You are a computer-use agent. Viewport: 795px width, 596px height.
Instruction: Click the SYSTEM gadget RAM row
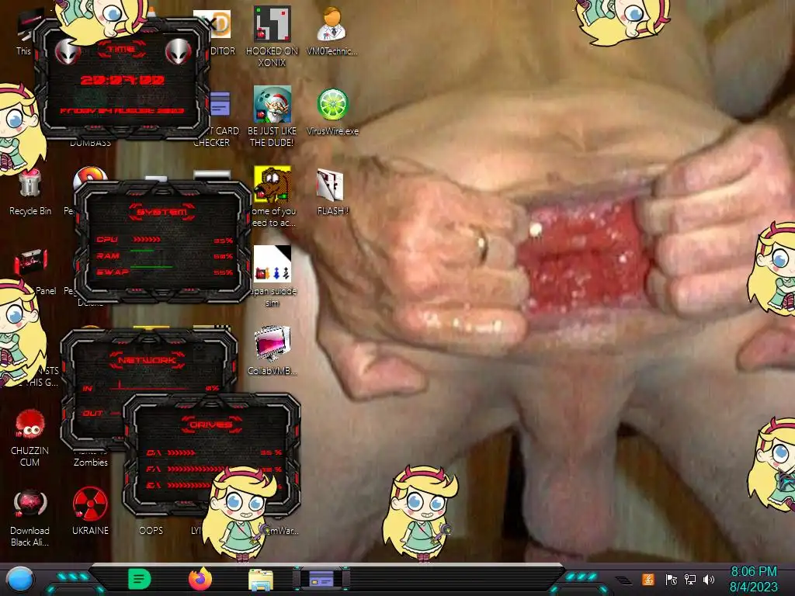pos(165,256)
